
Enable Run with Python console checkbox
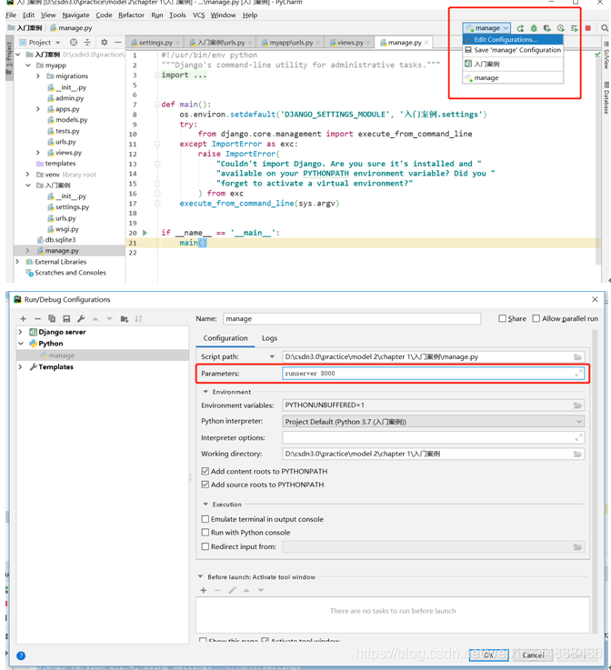coord(205,533)
